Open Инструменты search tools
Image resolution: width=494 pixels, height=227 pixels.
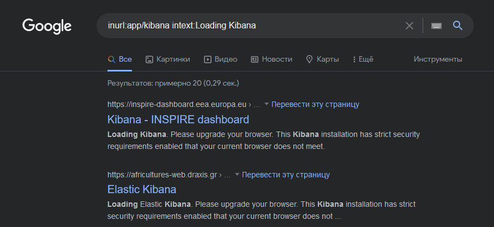438,59
